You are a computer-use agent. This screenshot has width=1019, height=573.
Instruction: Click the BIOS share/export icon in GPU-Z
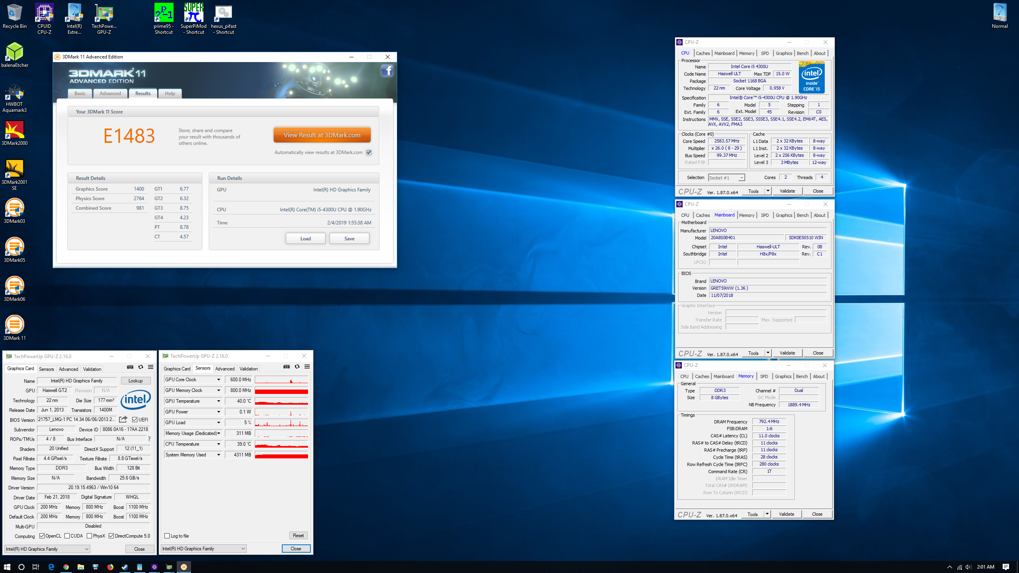click(x=123, y=419)
